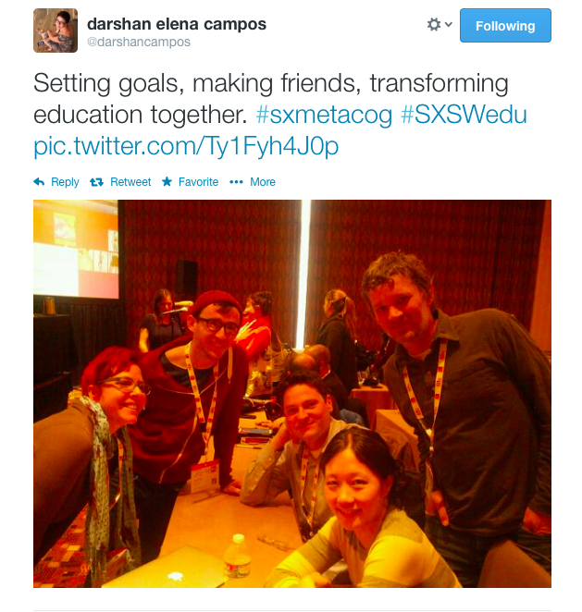
Task: Open the #sxmetacog hashtag
Action: 324,115
